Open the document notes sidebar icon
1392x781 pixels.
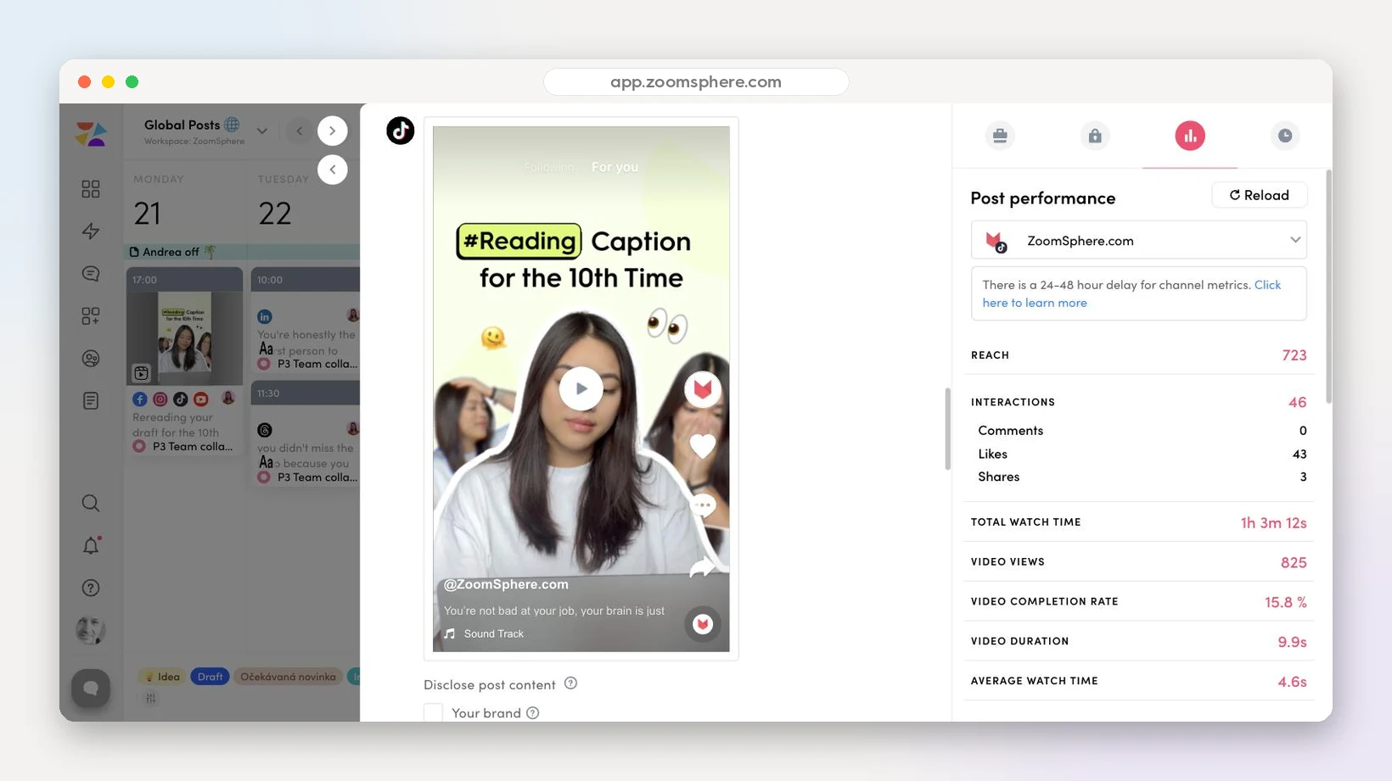[91, 401]
